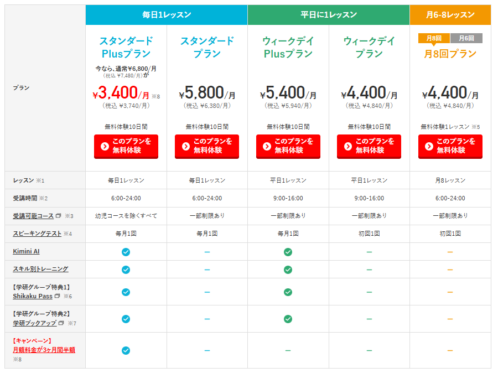Click the external-link icon beside 受講可能コース

[58, 216]
